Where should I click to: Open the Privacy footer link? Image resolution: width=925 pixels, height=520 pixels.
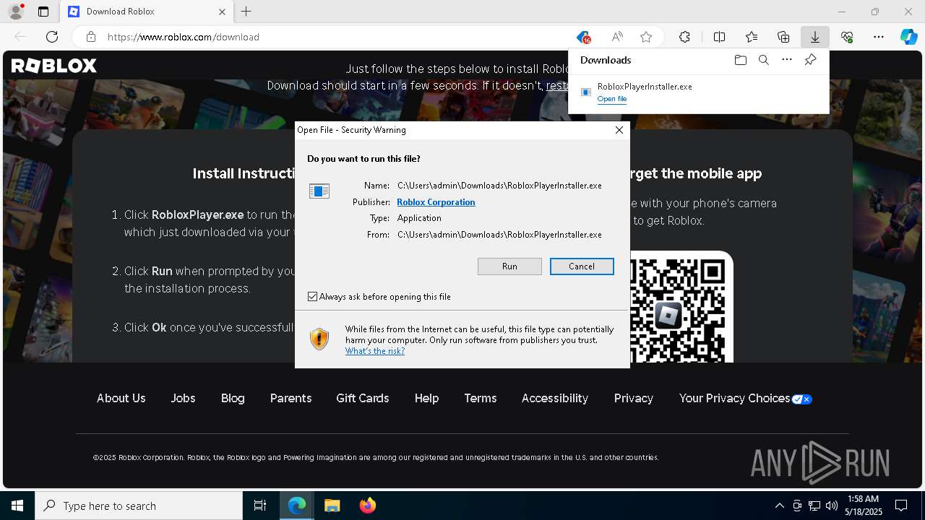point(633,398)
